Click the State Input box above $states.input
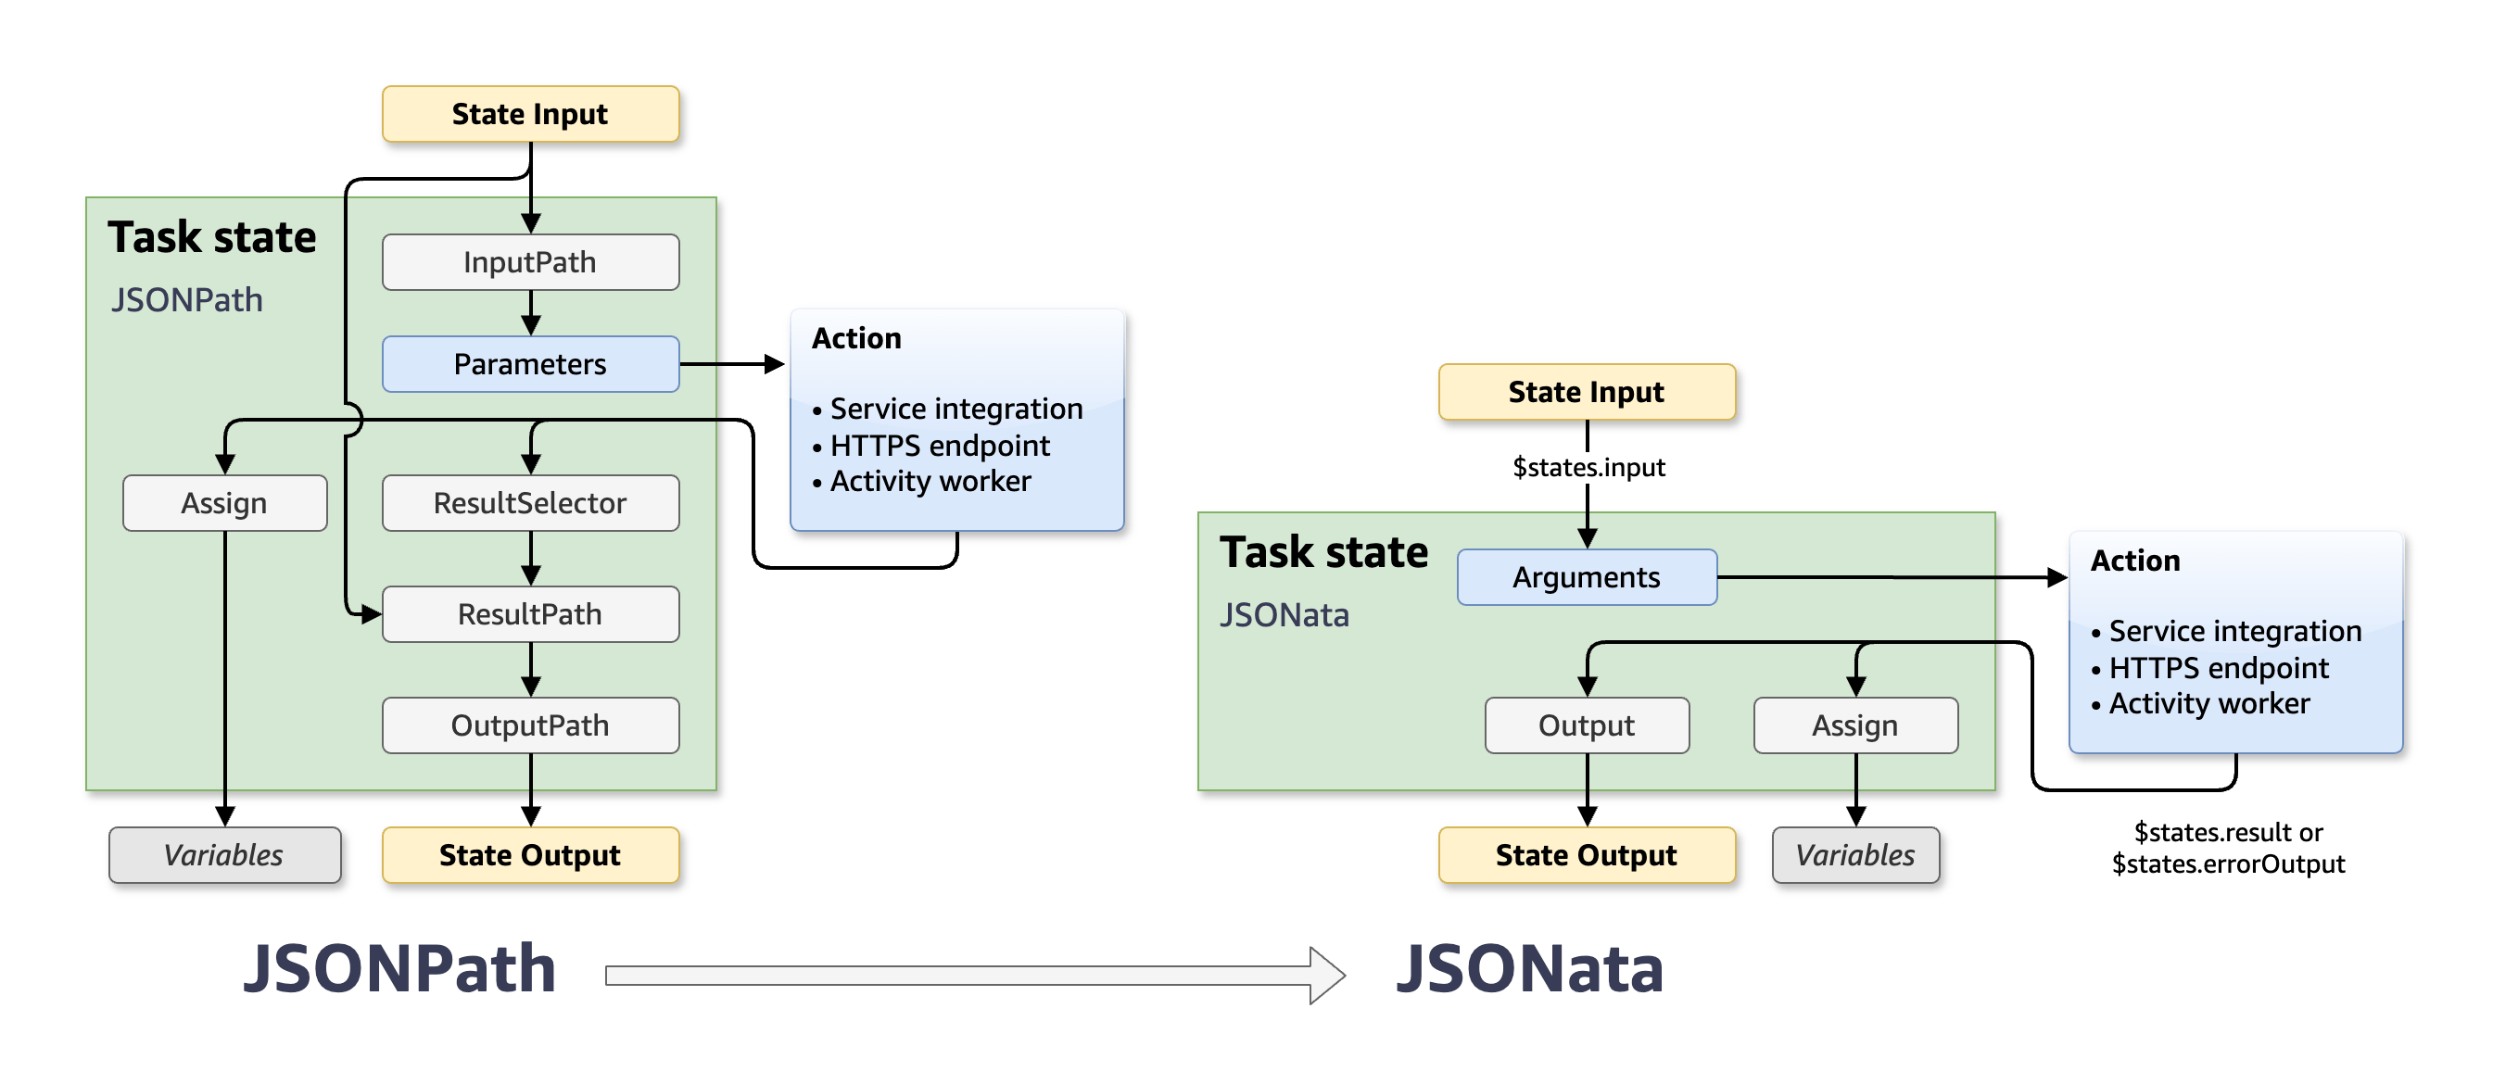 tap(1588, 392)
